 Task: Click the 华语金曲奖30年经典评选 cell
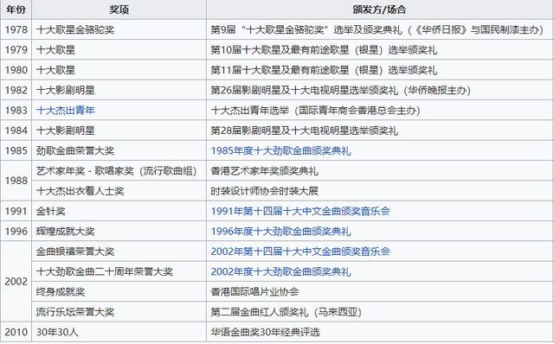[380, 332]
